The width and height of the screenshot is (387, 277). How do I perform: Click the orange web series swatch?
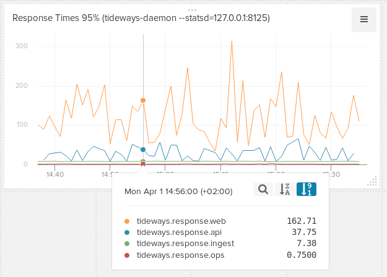(x=127, y=221)
